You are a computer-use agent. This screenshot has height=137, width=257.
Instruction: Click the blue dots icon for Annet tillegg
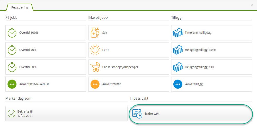click(x=178, y=84)
